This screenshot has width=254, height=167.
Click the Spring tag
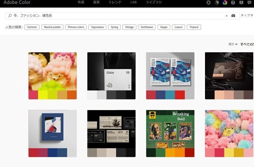[x=114, y=27]
